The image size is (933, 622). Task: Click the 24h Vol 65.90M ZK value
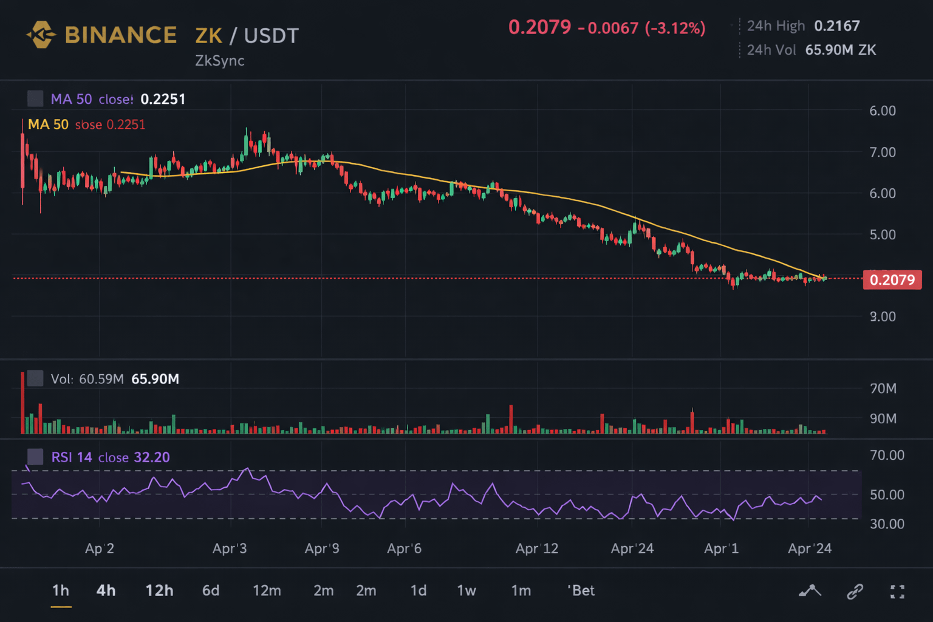(x=841, y=50)
